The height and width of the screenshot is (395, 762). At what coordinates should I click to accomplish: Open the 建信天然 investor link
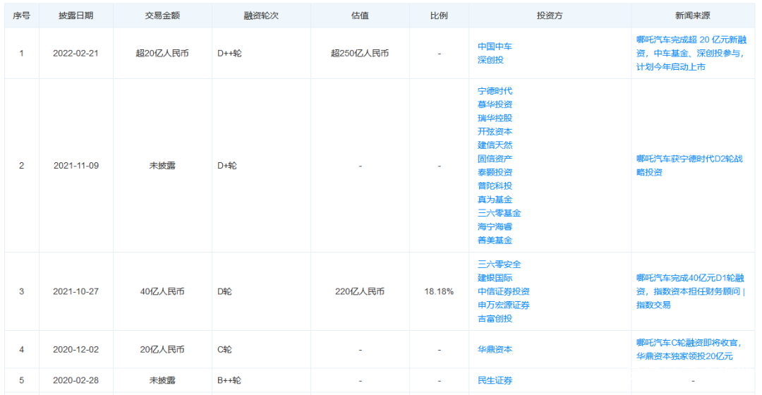point(495,145)
